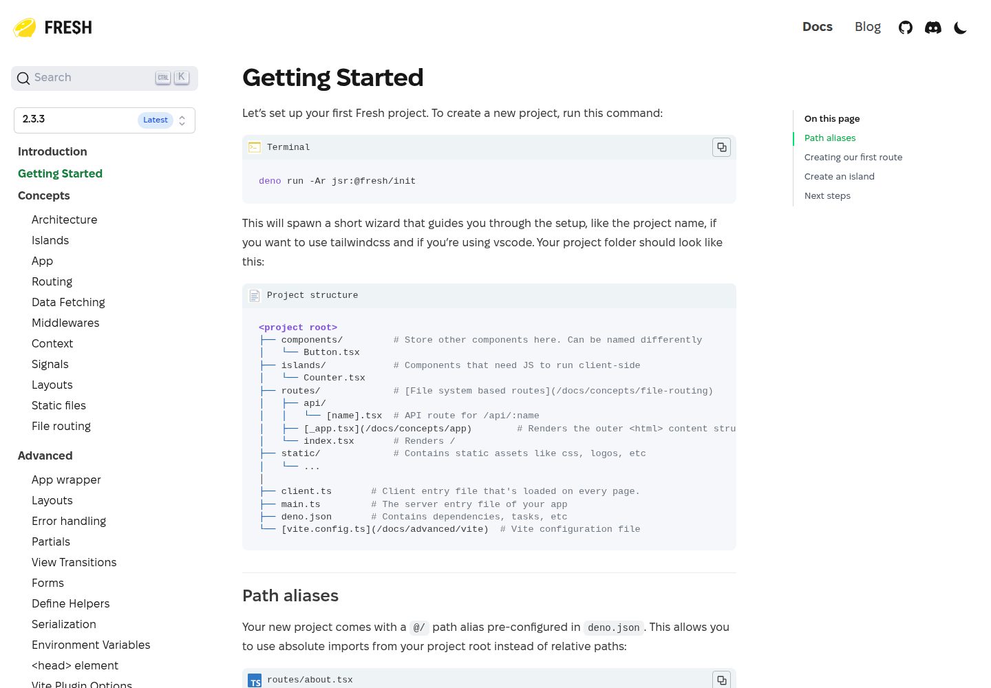Open the Docs nav item
Screen dimensions: 991x688
click(818, 27)
